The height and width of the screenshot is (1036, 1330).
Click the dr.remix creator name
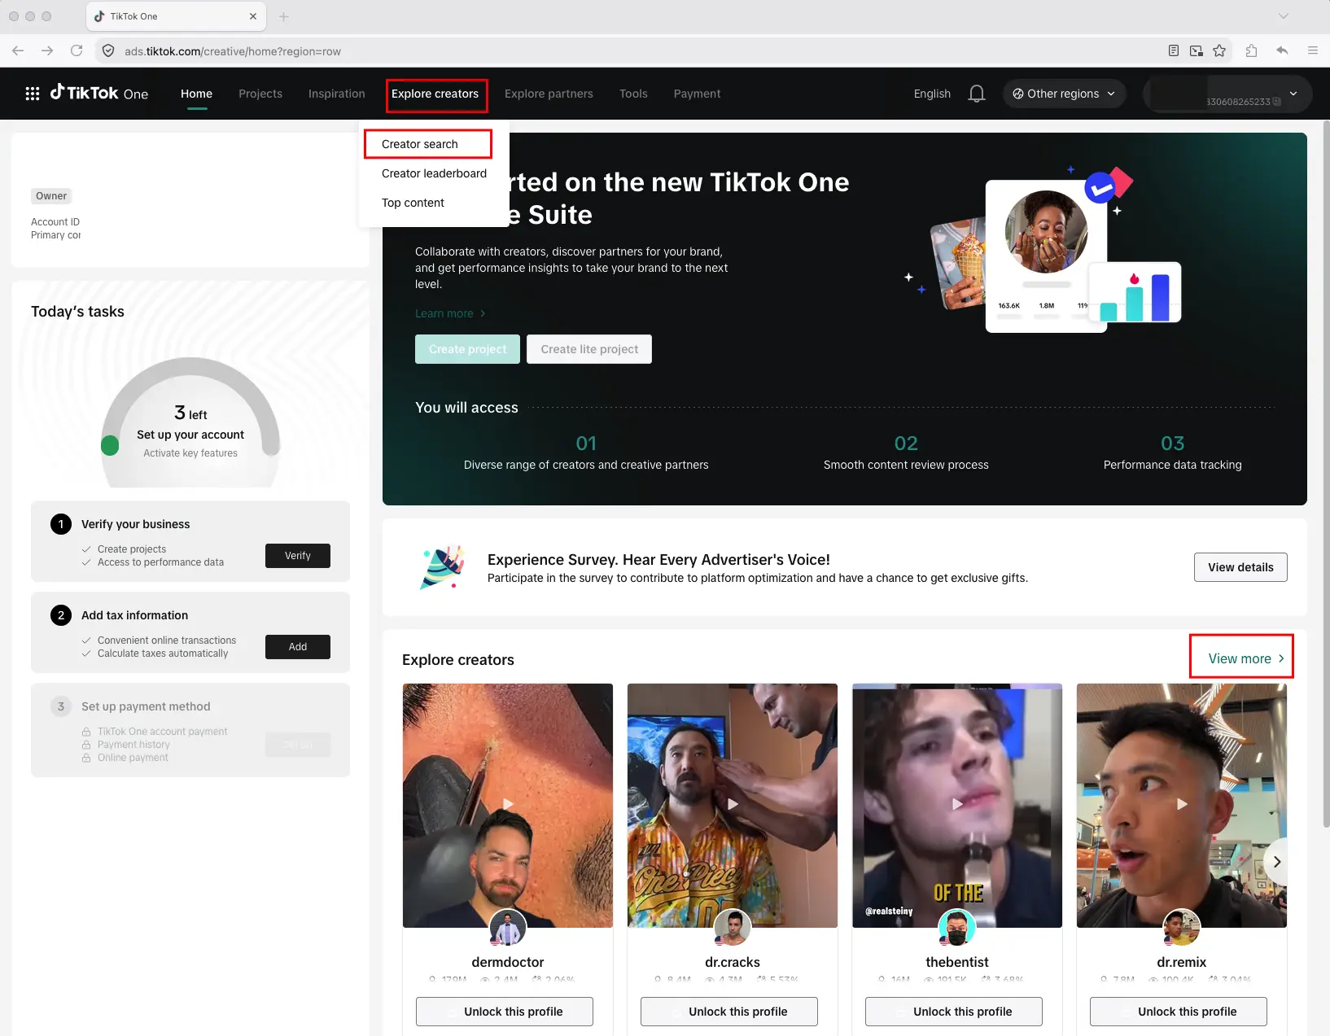pos(1182,962)
